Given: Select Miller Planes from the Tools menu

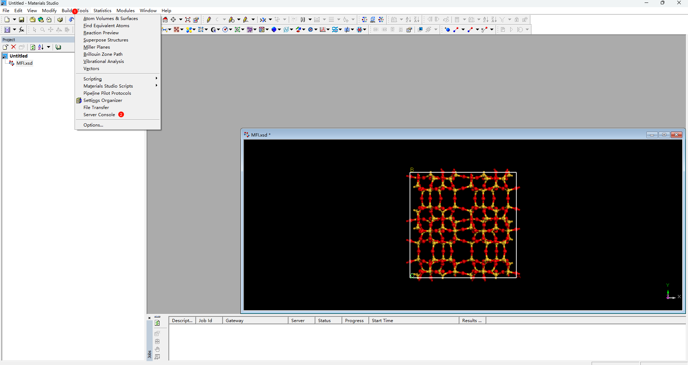Looking at the screenshot, I should [97, 47].
